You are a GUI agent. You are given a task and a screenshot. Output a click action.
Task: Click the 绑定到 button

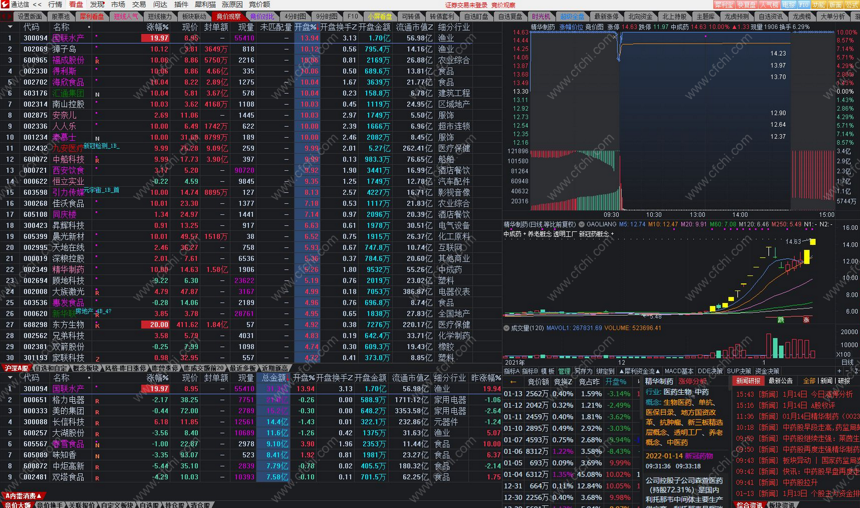(x=605, y=371)
